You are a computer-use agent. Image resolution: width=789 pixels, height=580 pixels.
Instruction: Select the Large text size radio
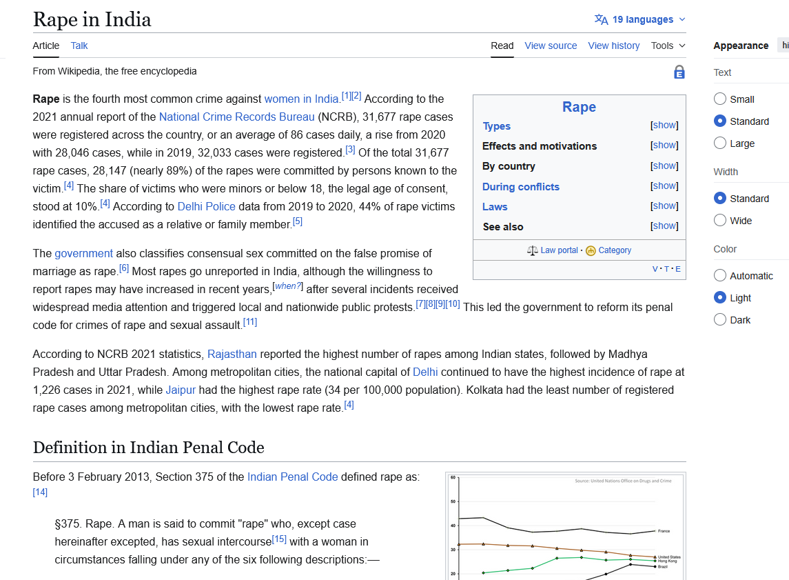pyautogui.click(x=720, y=143)
